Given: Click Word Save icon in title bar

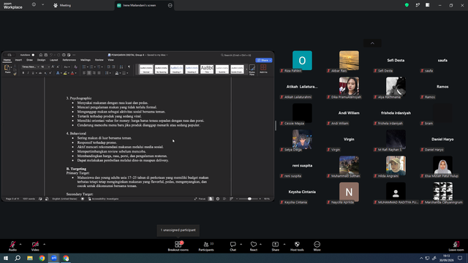Looking at the screenshot, I should (45, 55).
